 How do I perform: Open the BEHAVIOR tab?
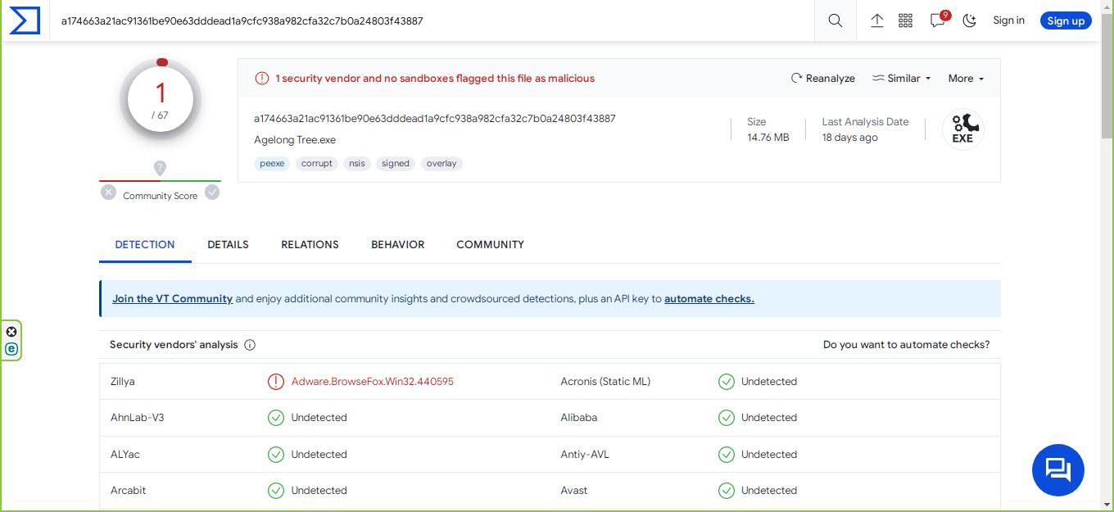(397, 245)
